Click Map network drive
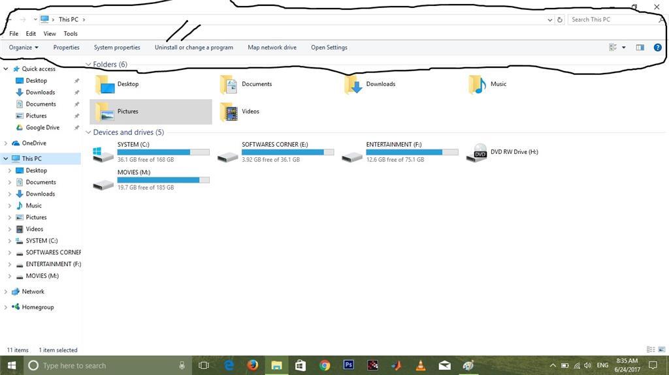Screen dimensions: 669x375 pyautogui.click(x=272, y=48)
